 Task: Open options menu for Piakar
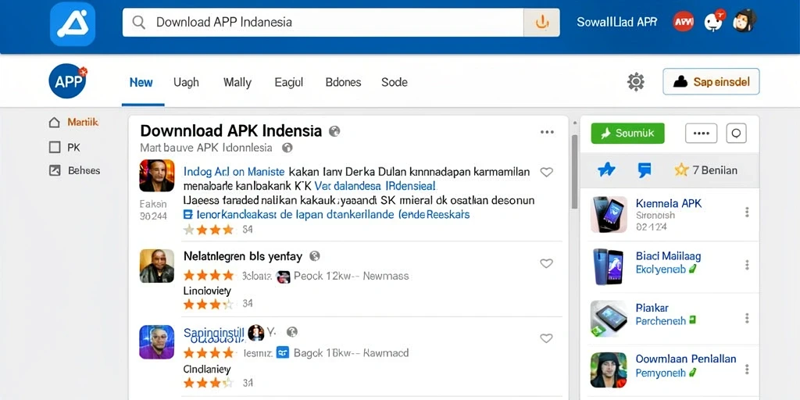tap(747, 319)
